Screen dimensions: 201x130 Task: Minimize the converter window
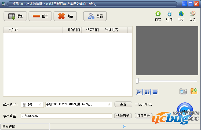[184, 4]
